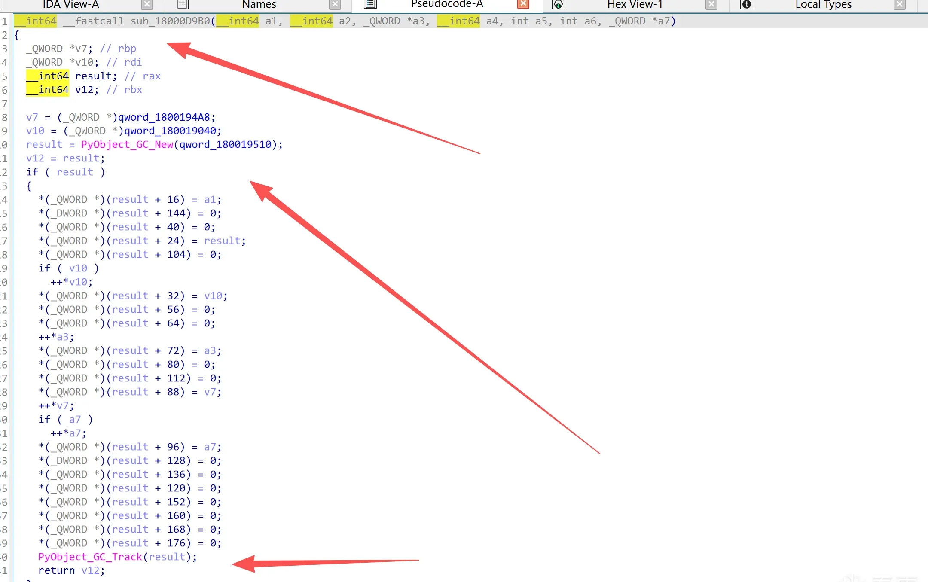The width and height of the screenshot is (928, 582).
Task: Click 'result + 176) = 0' line
Action: tap(130, 543)
